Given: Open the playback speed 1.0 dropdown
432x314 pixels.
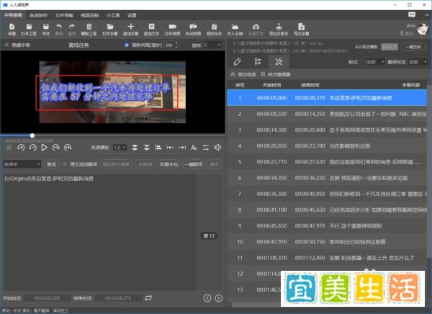Looking at the screenshot, I should pyautogui.click(x=120, y=148).
